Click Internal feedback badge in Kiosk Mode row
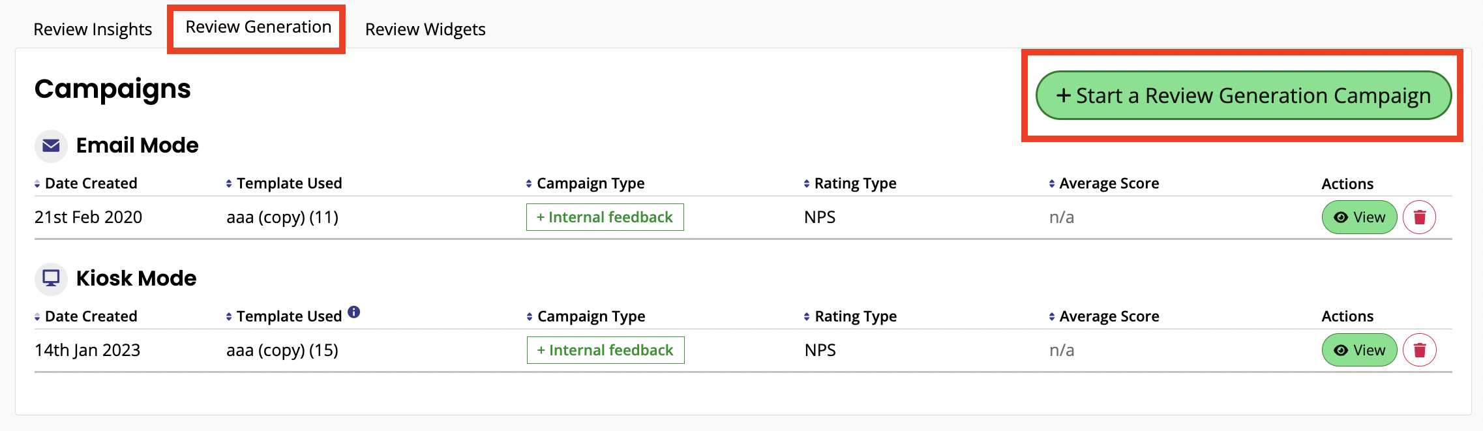The image size is (1483, 431). pyautogui.click(x=605, y=350)
